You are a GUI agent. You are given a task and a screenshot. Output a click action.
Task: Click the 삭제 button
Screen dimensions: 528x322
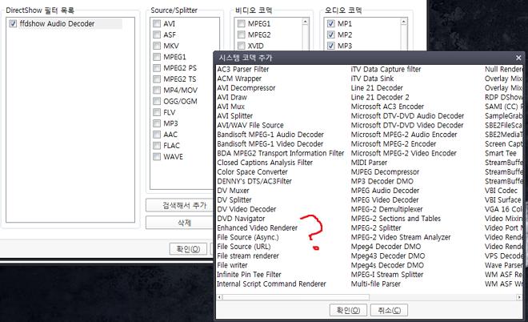click(182, 223)
